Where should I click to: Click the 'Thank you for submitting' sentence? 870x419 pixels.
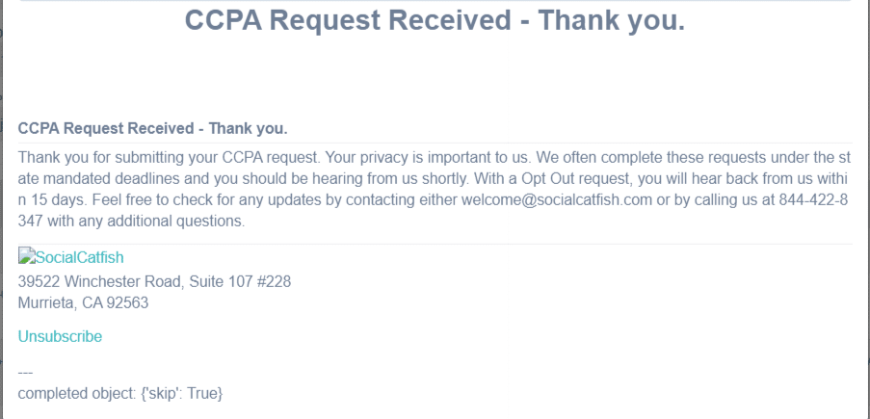pyautogui.click(x=170, y=157)
